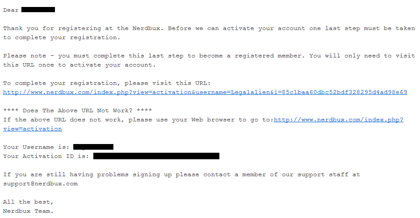Click the "Please note" paragraph opening
Screen dimensions: 420x218
(x=25, y=56)
